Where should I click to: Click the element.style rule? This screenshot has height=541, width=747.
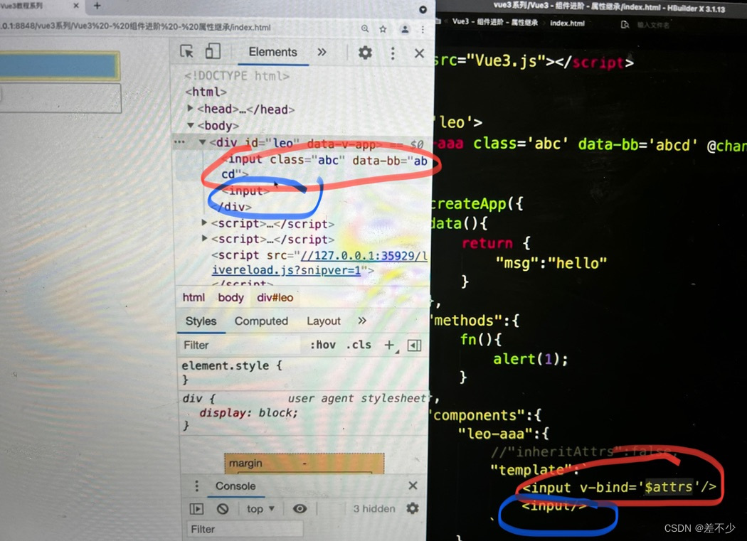point(231,365)
